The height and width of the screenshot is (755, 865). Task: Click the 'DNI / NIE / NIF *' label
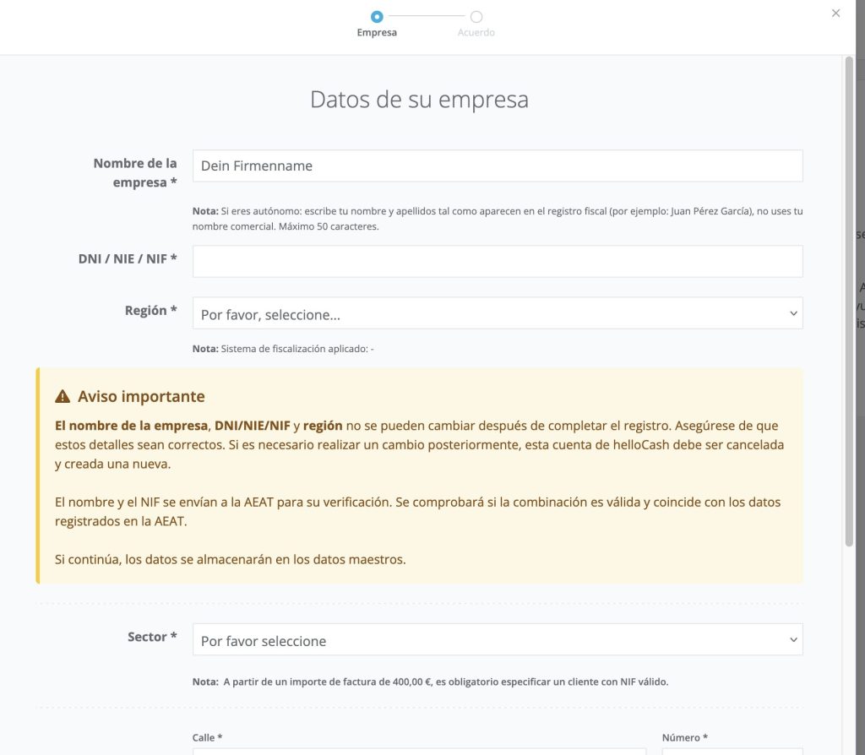click(128, 258)
